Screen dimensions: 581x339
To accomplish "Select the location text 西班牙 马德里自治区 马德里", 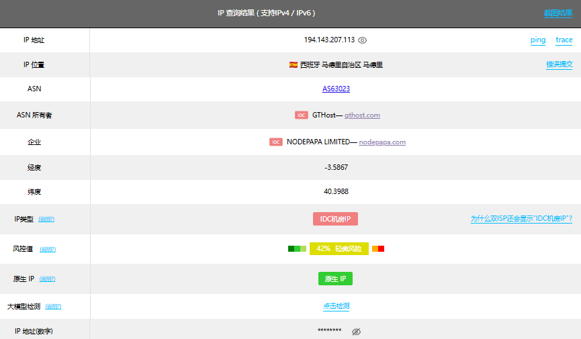I will pos(341,65).
